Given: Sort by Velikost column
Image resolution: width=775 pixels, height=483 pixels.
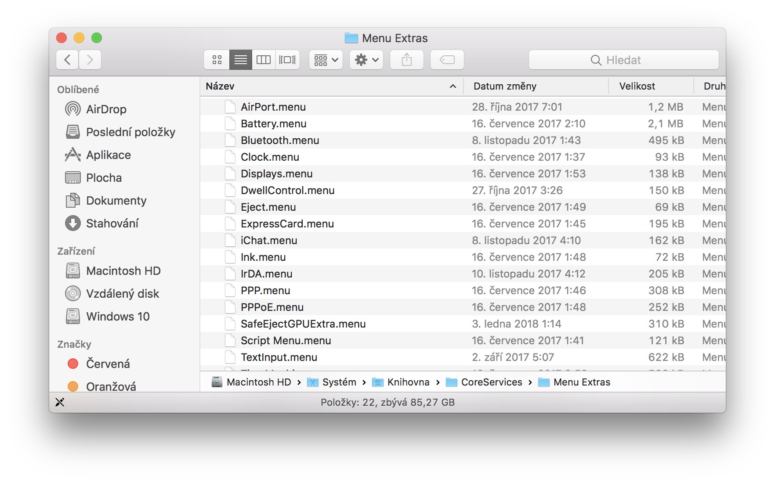Looking at the screenshot, I should click(637, 86).
